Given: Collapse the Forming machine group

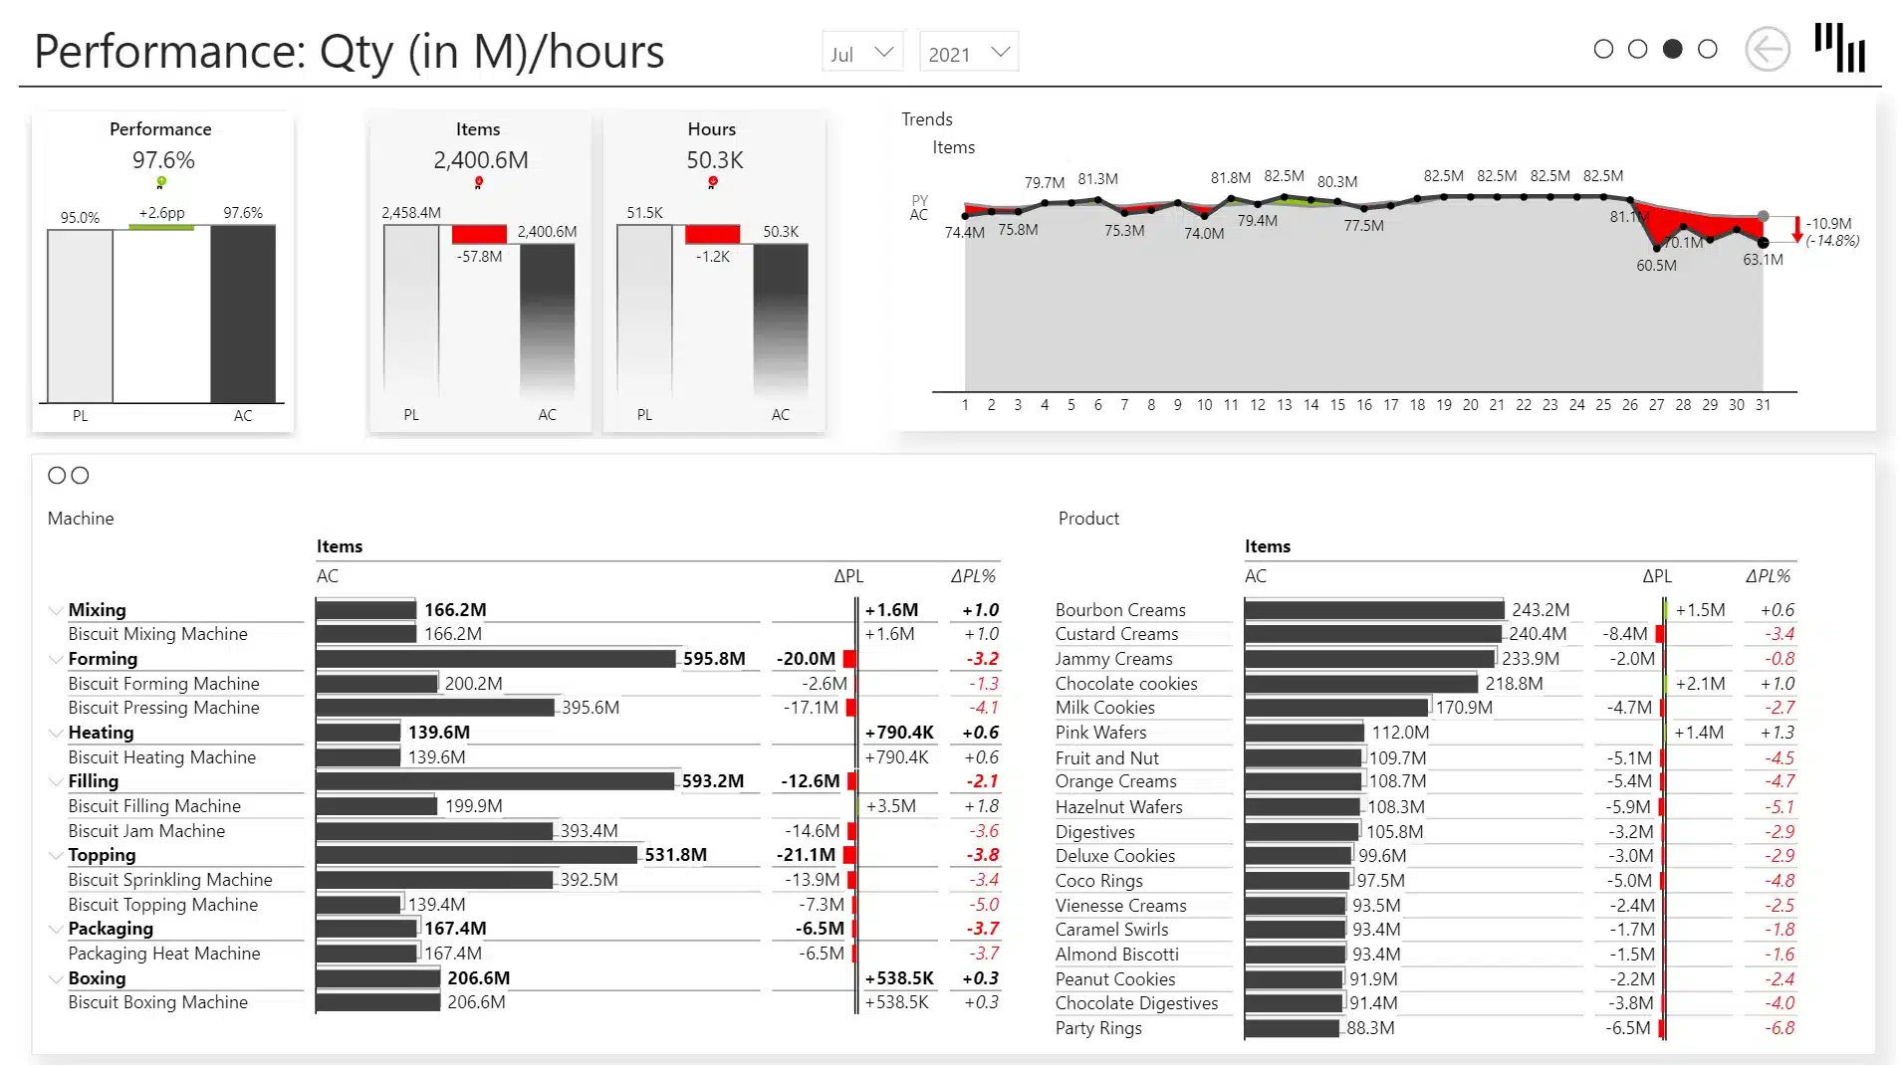Looking at the screenshot, I should pos(57,659).
